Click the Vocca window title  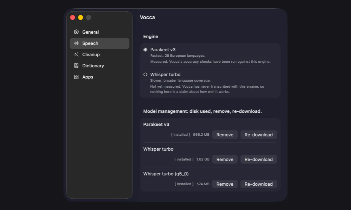click(147, 17)
